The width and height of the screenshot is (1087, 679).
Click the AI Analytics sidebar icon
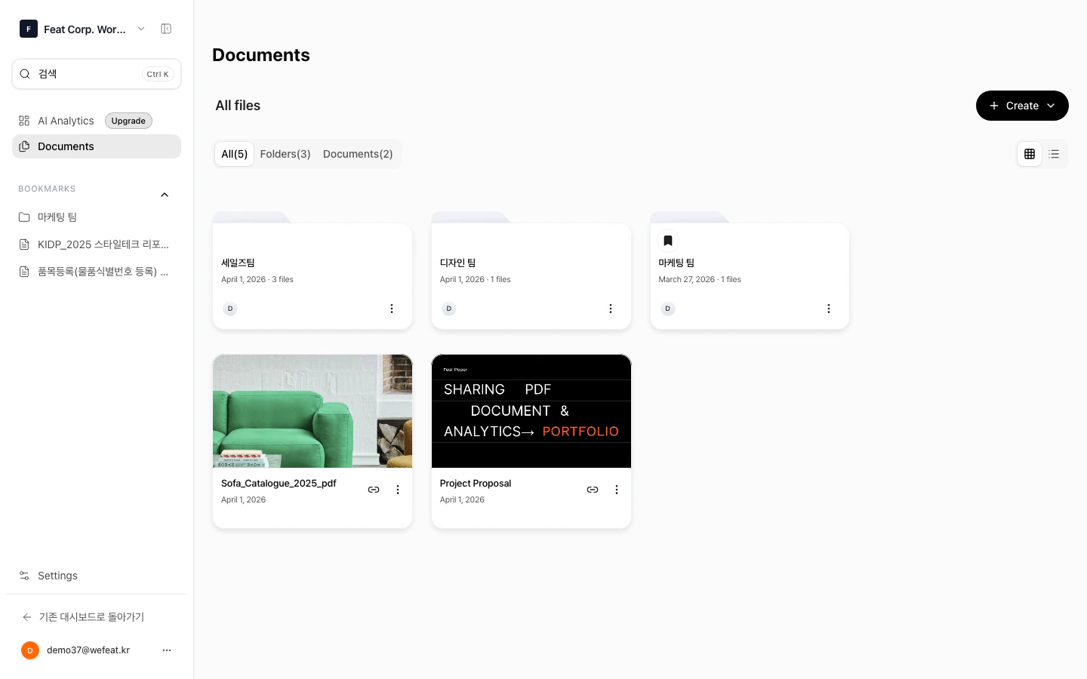(x=24, y=121)
